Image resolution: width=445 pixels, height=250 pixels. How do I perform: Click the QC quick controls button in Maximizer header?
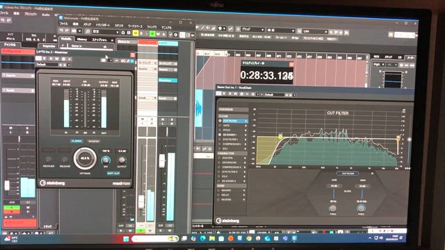tap(122, 60)
